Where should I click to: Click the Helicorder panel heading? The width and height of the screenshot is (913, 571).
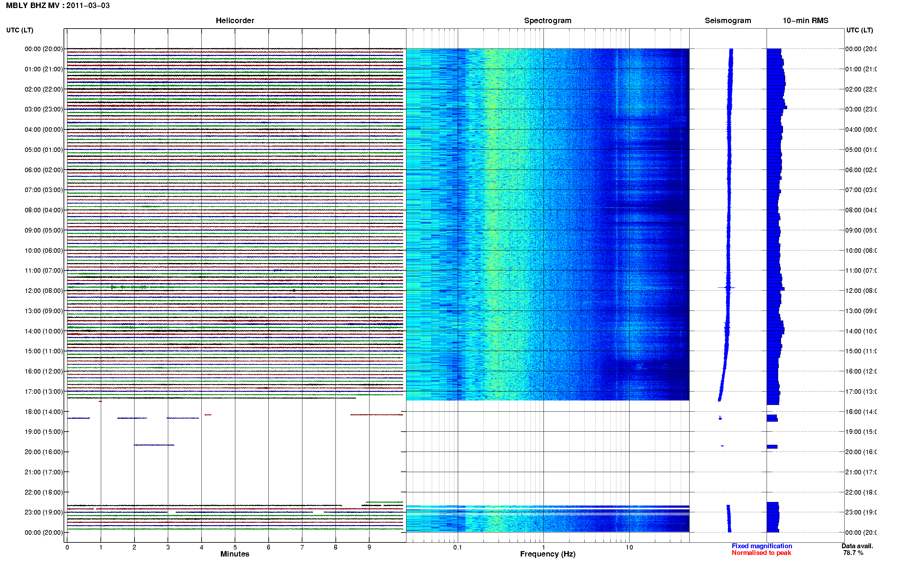235,21
